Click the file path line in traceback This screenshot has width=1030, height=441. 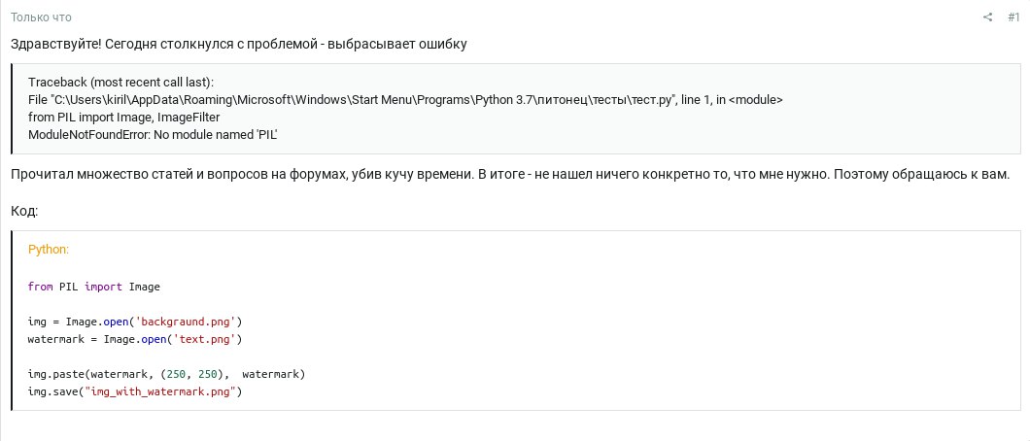point(405,100)
